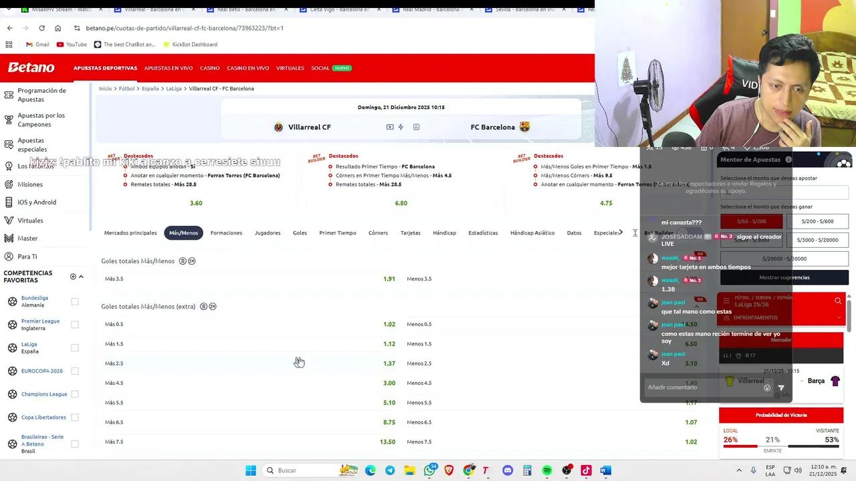Click the Betano logo
The height and width of the screenshot is (481, 856).
[31, 67]
